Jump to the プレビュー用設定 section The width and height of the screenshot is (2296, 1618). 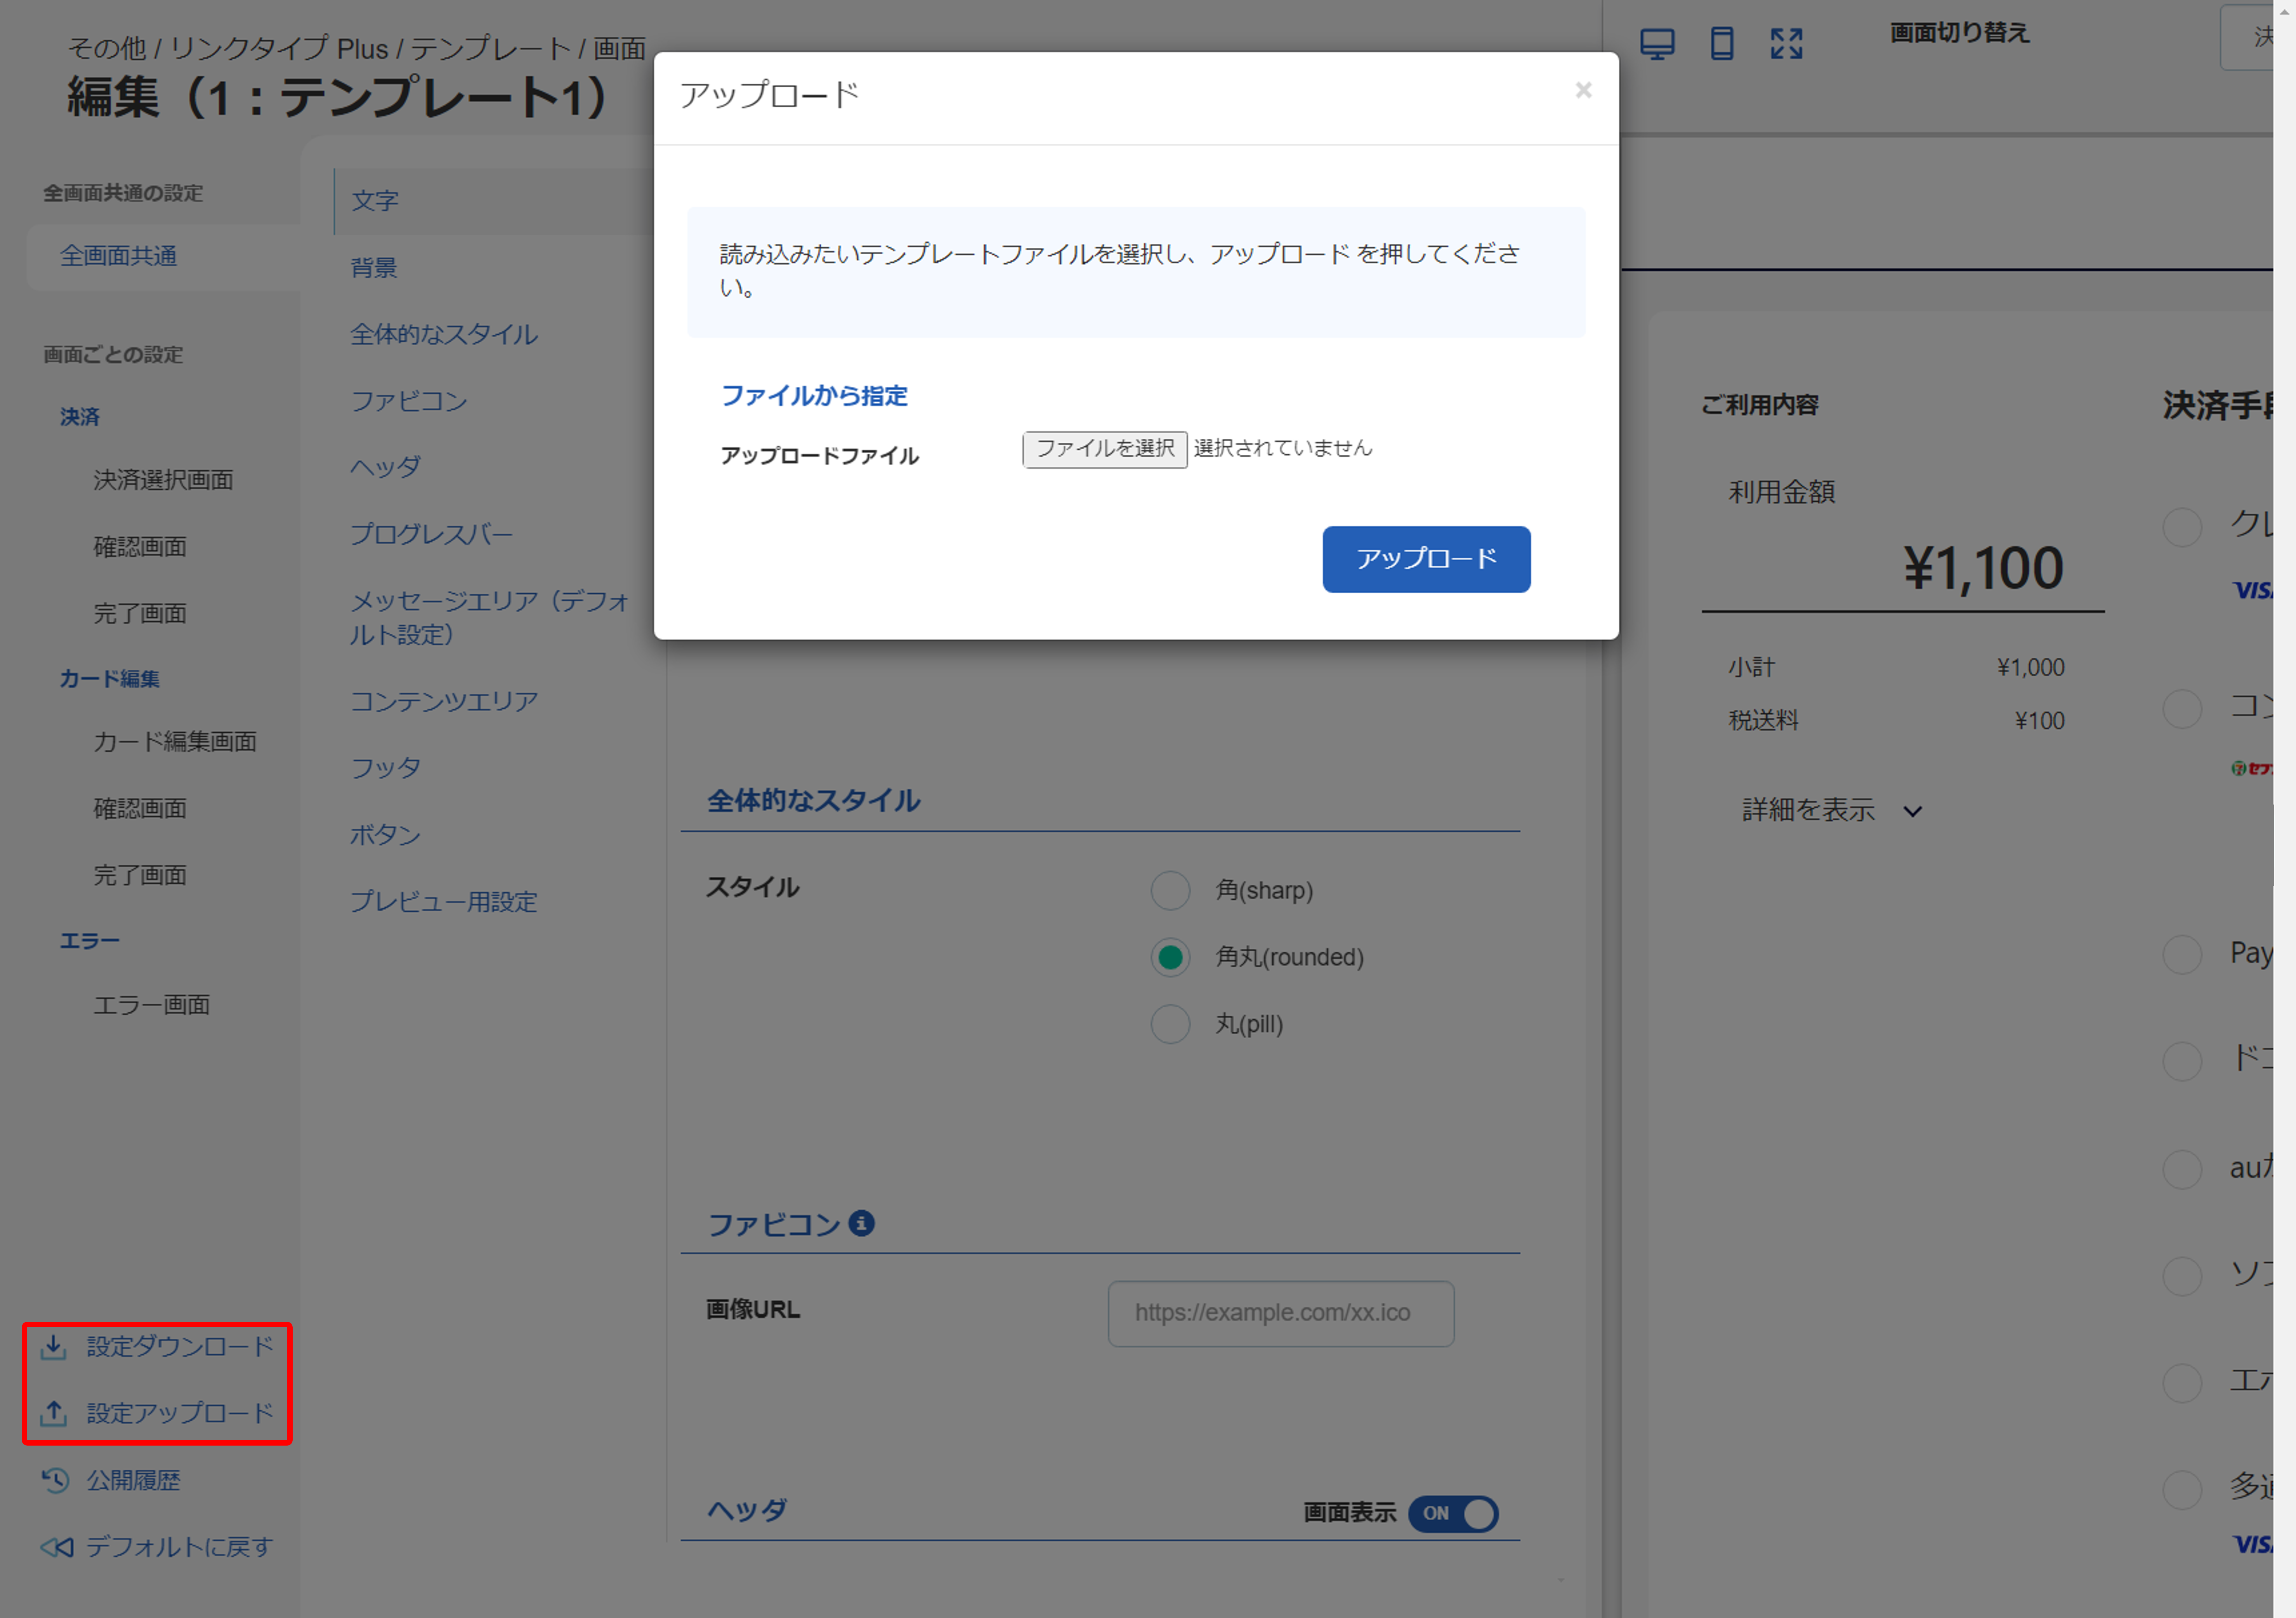(444, 902)
